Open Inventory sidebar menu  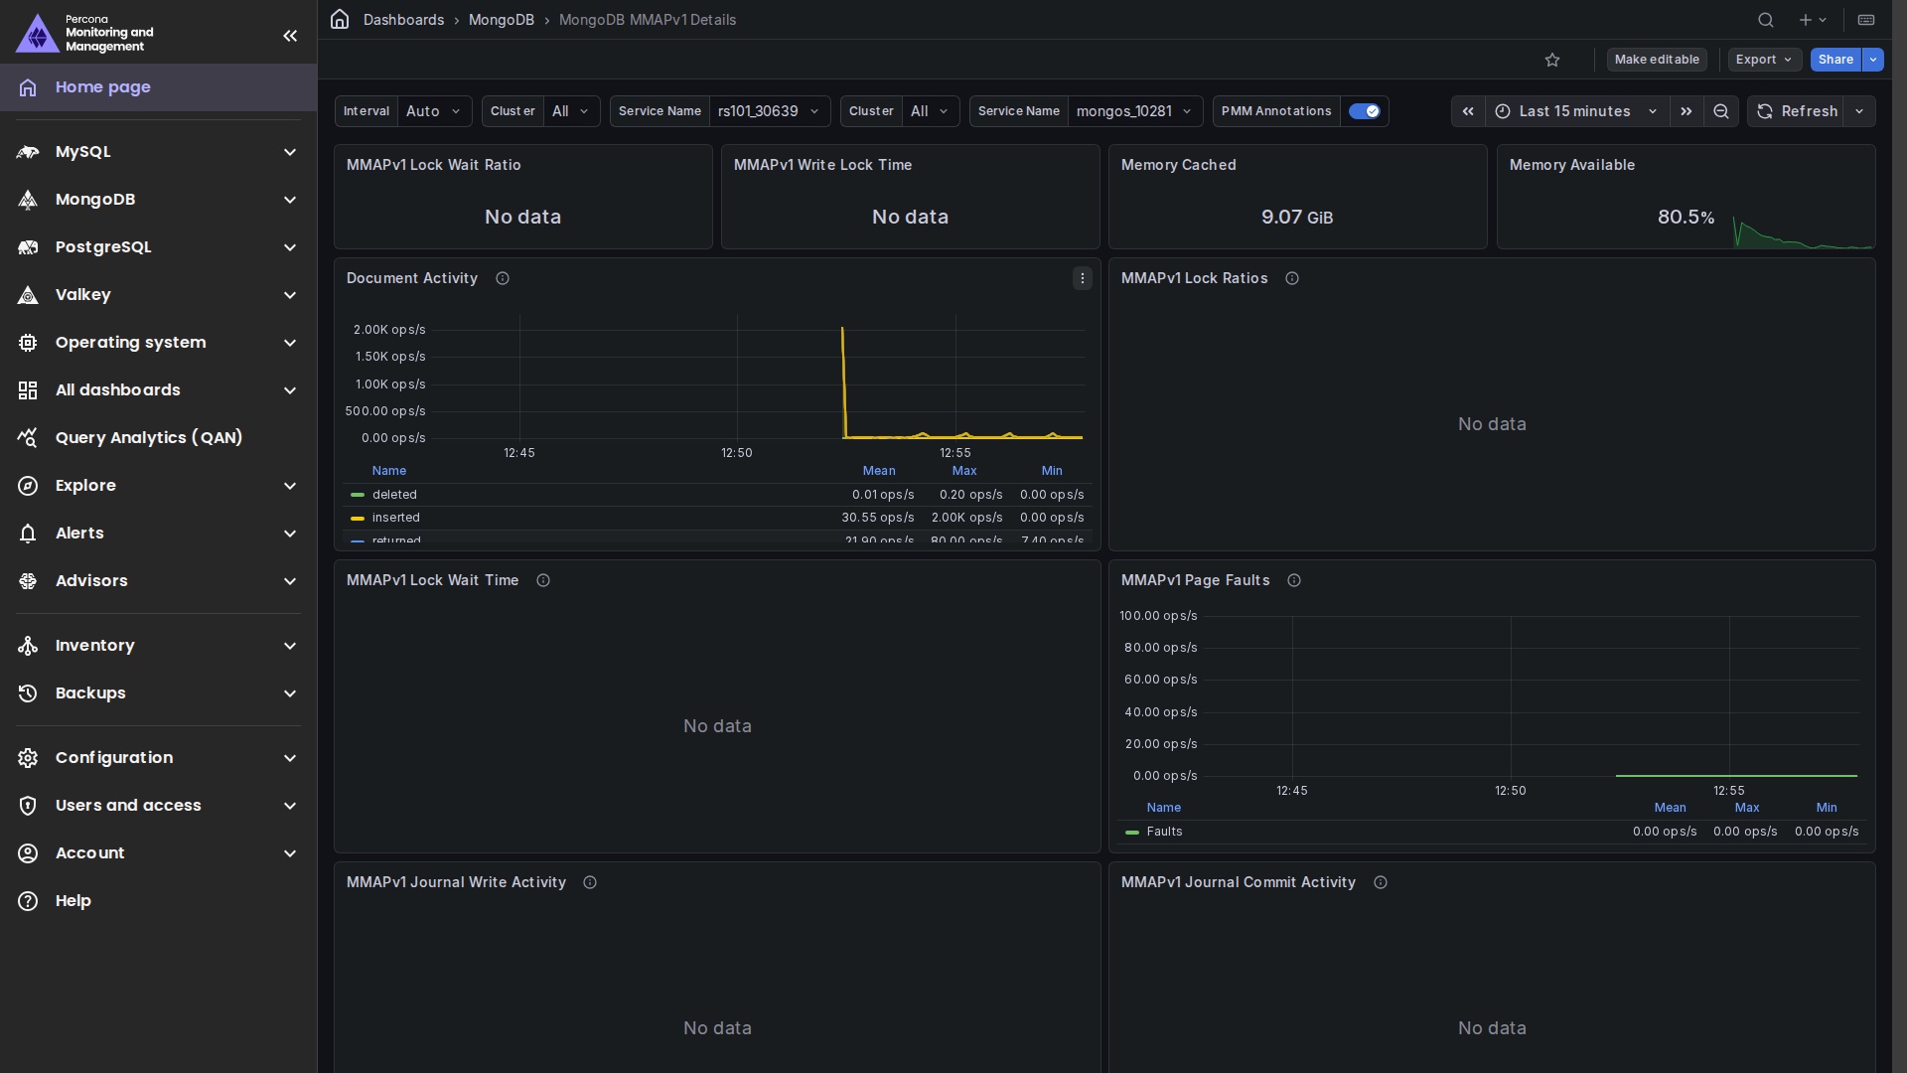pos(159,646)
